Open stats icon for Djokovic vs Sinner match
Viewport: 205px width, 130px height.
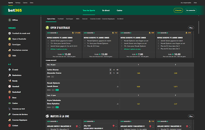click(118, 87)
